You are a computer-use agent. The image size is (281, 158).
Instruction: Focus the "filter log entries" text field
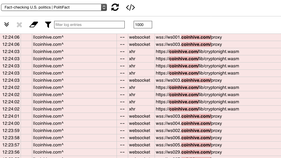tap(89, 25)
